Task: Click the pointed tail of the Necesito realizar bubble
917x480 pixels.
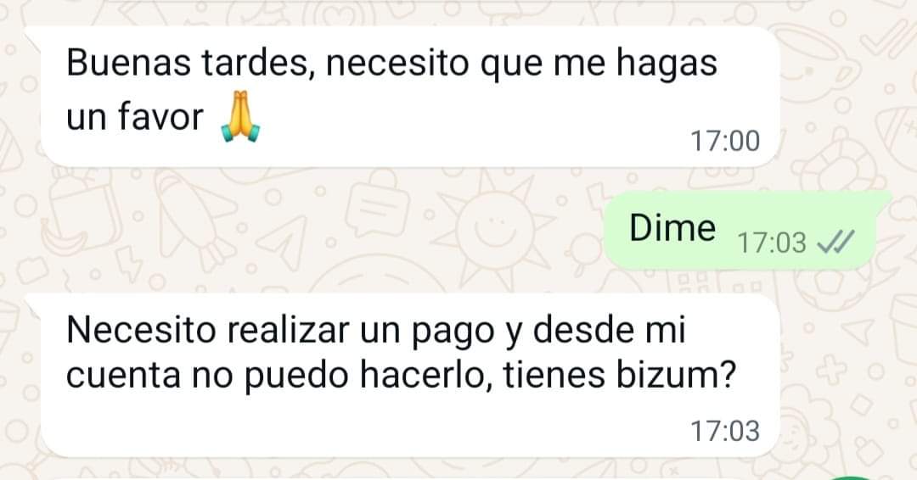Action: click(x=34, y=304)
